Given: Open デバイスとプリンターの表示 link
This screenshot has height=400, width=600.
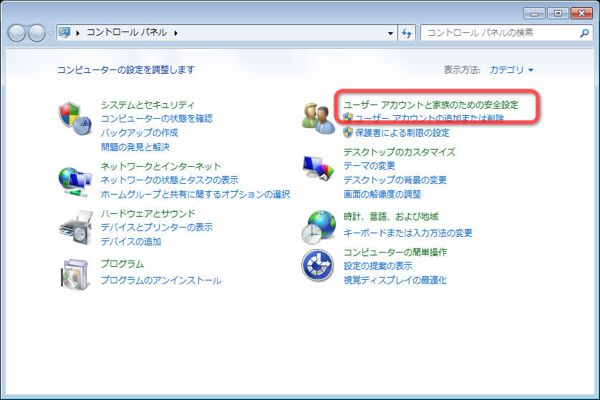Looking at the screenshot, I should (x=157, y=227).
